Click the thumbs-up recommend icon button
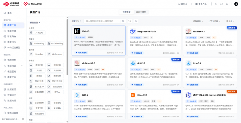Screen dimensions: 241x123 click(x=136, y=21)
